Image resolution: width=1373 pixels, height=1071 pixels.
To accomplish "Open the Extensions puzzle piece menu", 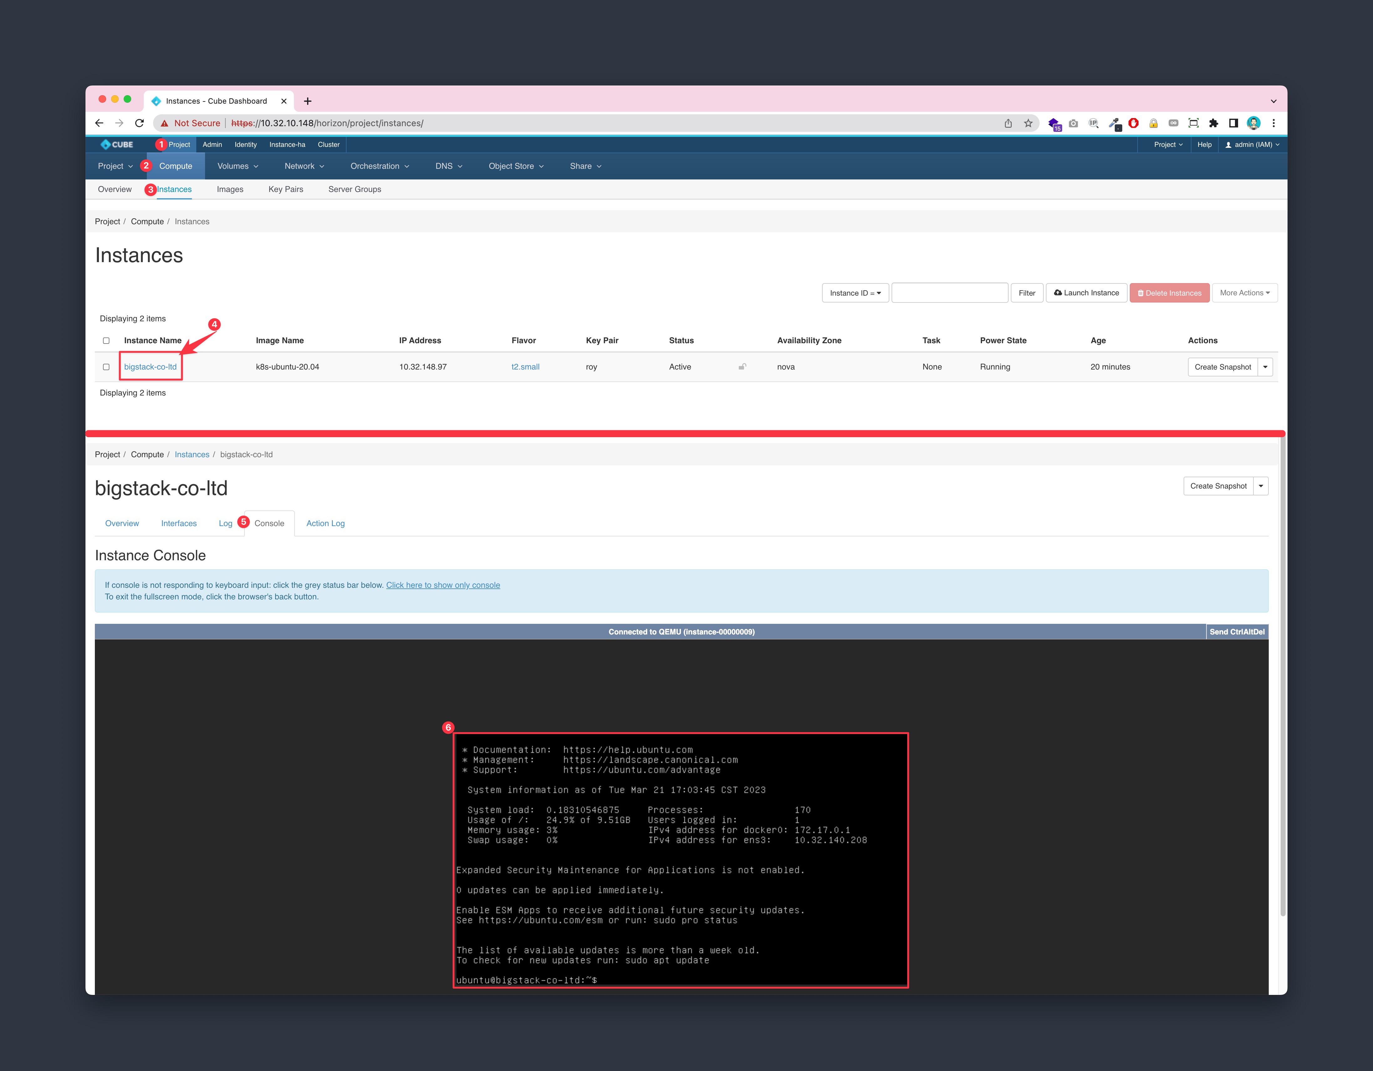I will pos(1213,123).
